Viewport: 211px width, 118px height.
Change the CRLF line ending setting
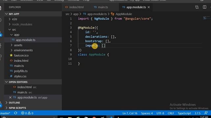[x=171, y=113]
